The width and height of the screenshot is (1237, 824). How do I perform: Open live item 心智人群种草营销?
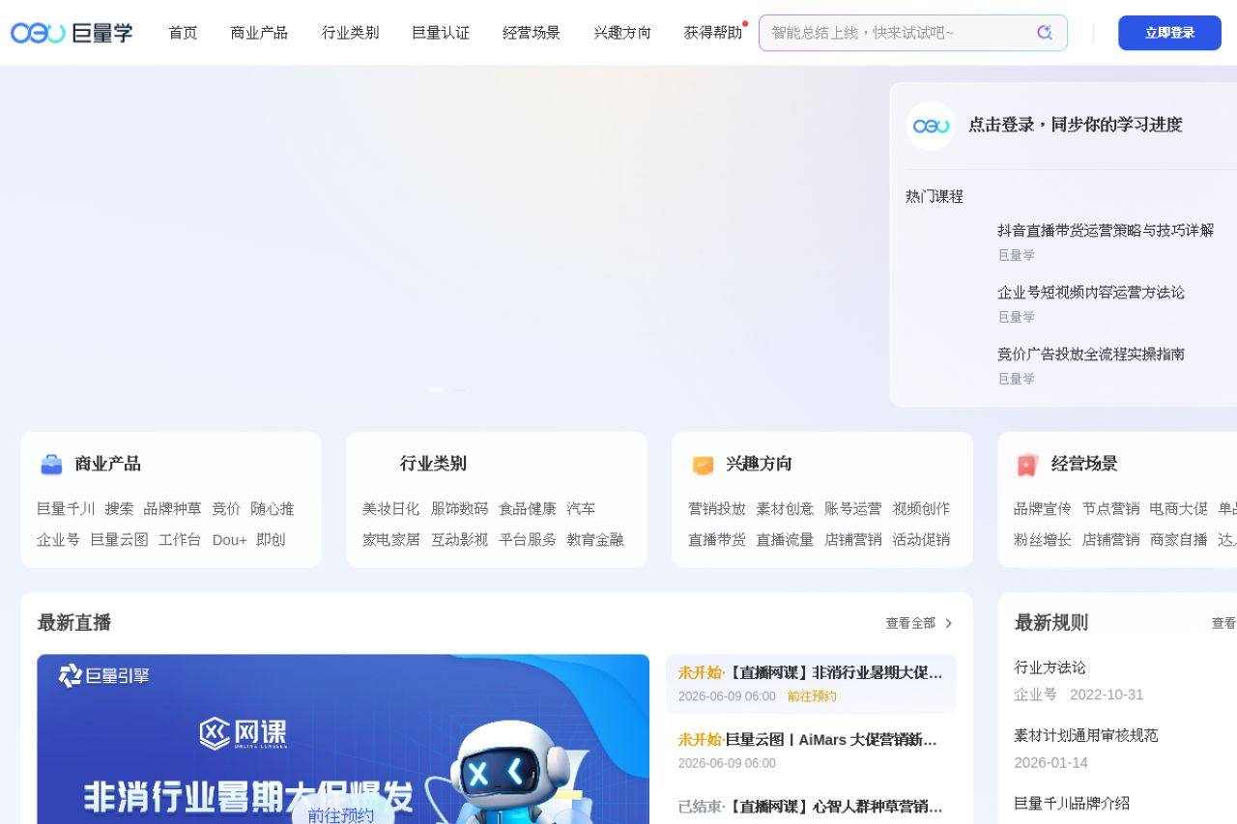pos(811,807)
